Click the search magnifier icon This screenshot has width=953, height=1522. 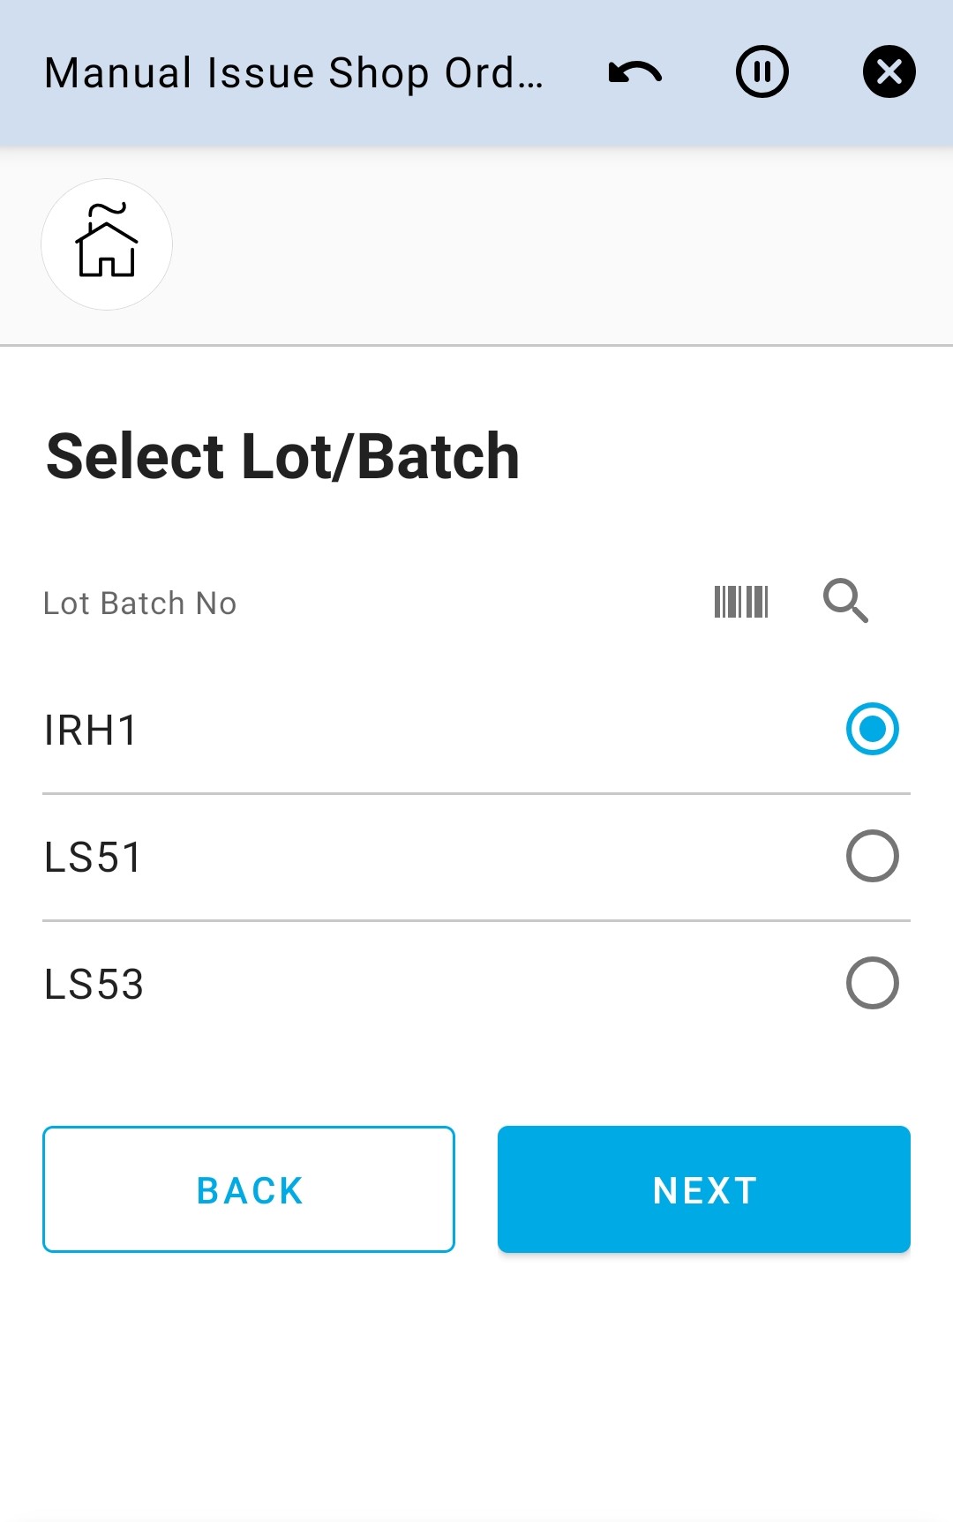(845, 603)
